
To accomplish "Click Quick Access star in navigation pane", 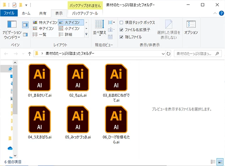I will (10, 69).
